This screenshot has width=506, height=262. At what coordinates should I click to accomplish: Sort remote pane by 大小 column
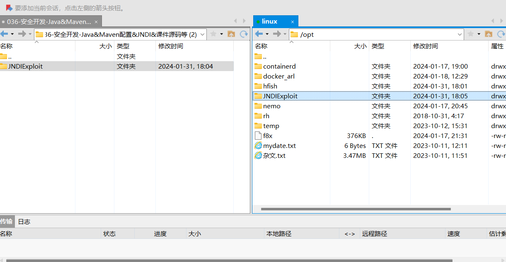[x=349, y=46]
